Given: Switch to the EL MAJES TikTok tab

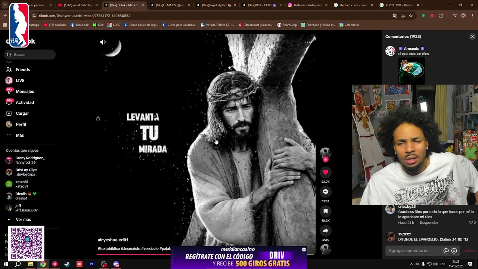Looking at the screenshot, I should pos(170,5).
